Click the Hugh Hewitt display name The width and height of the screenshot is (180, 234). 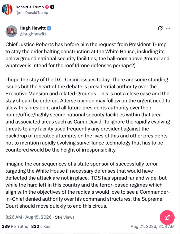coord(33,28)
